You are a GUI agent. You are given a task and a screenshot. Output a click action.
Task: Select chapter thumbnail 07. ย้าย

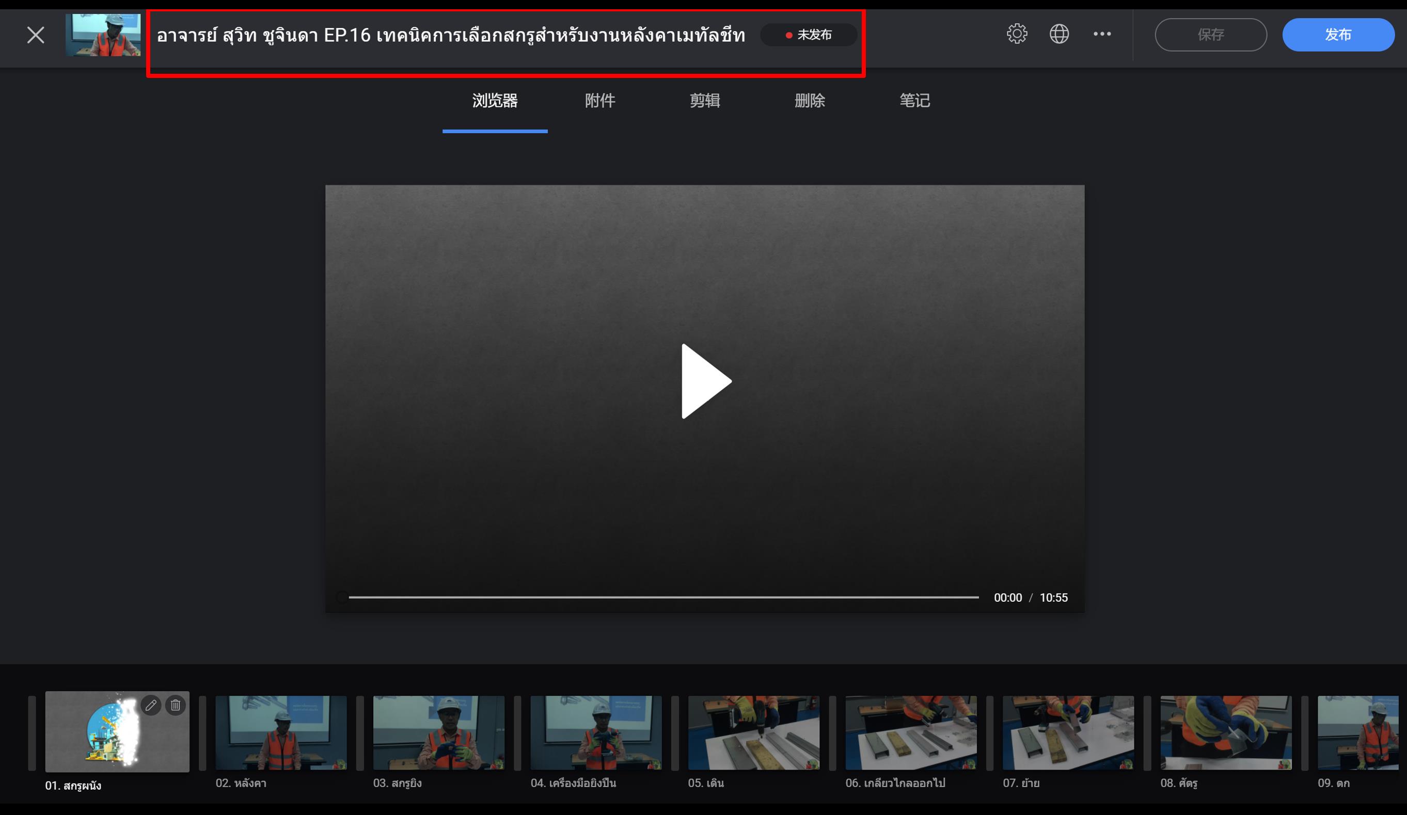tap(1068, 732)
